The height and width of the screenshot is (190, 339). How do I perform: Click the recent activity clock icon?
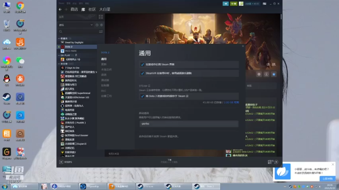click(97, 25)
